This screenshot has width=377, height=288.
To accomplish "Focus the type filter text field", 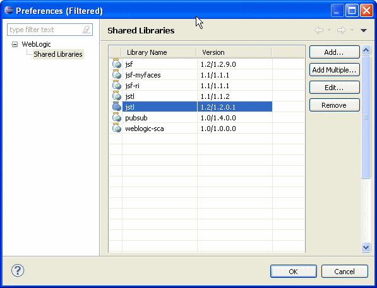I will pyautogui.click(x=50, y=30).
